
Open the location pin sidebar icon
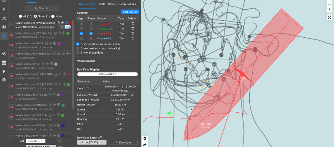click(4, 81)
